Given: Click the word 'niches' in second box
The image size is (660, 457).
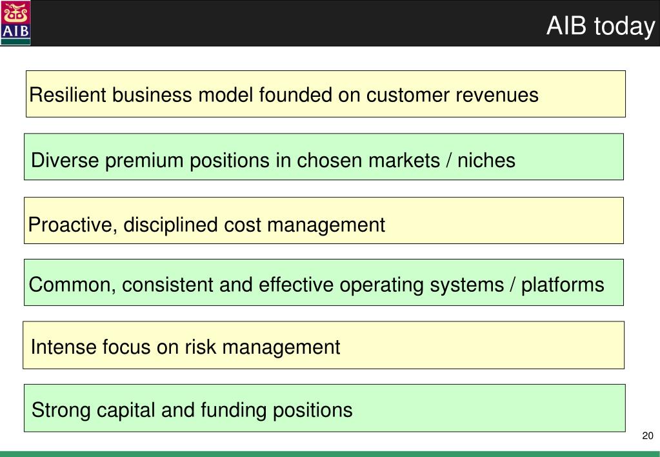Looking at the screenshot, I should pos(486,161).
